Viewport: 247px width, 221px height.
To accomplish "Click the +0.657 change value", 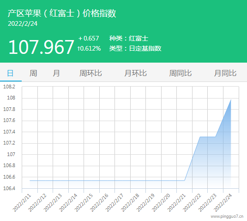I will click(x=89, y=38).
